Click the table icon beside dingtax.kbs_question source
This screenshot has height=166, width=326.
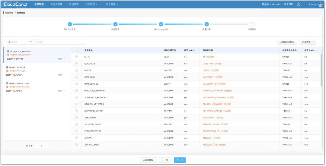coord(8,51)
